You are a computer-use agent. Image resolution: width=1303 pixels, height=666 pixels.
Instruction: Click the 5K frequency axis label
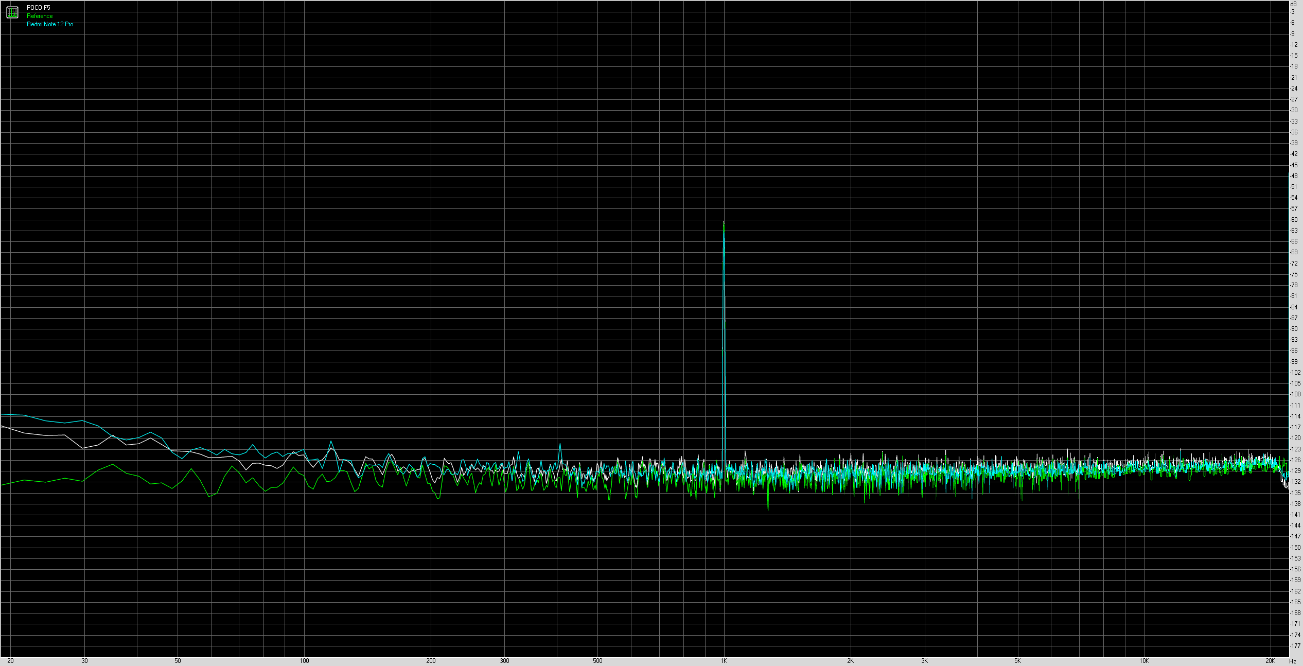1017,661
